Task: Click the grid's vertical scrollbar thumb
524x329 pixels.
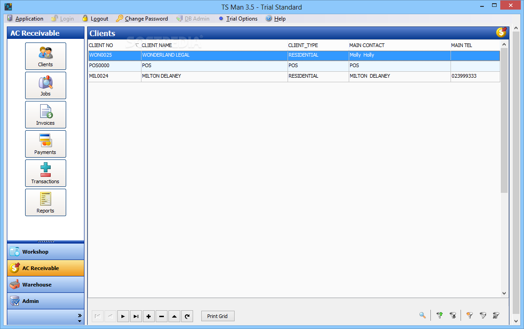Action: pyautogui.click(x=504, y=121)
